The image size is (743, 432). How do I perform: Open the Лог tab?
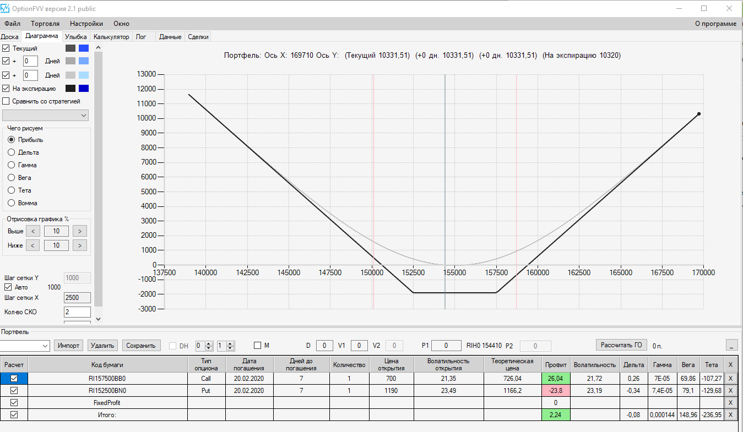click(x=141, y=37)
